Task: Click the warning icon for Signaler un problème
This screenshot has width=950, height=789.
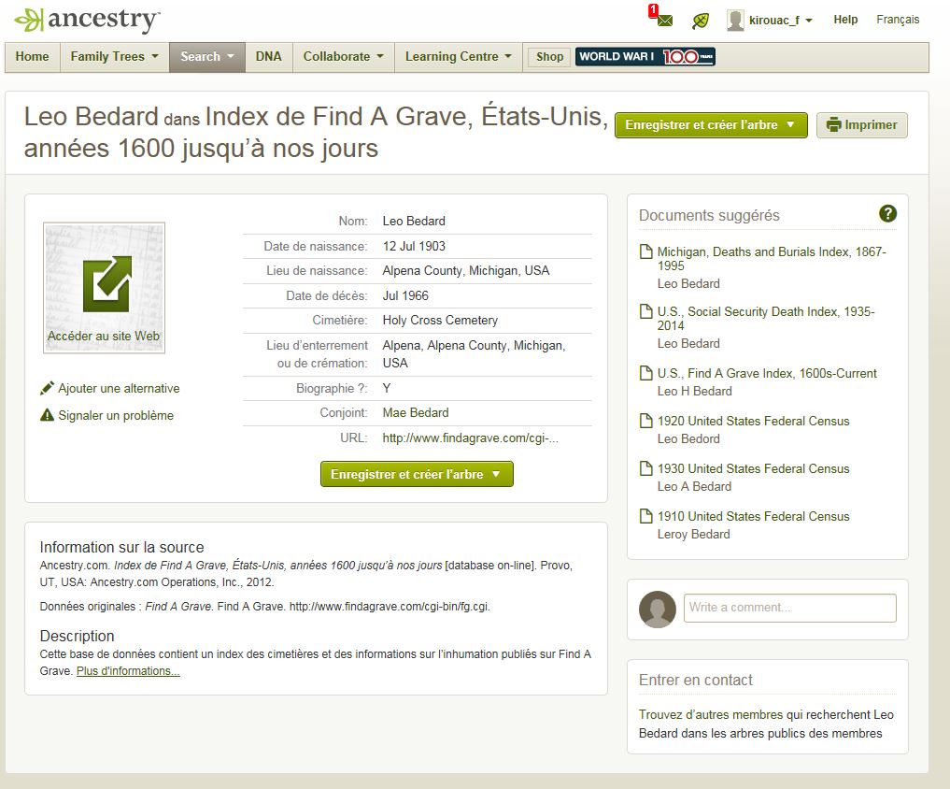Action: [x=47, y=415]
